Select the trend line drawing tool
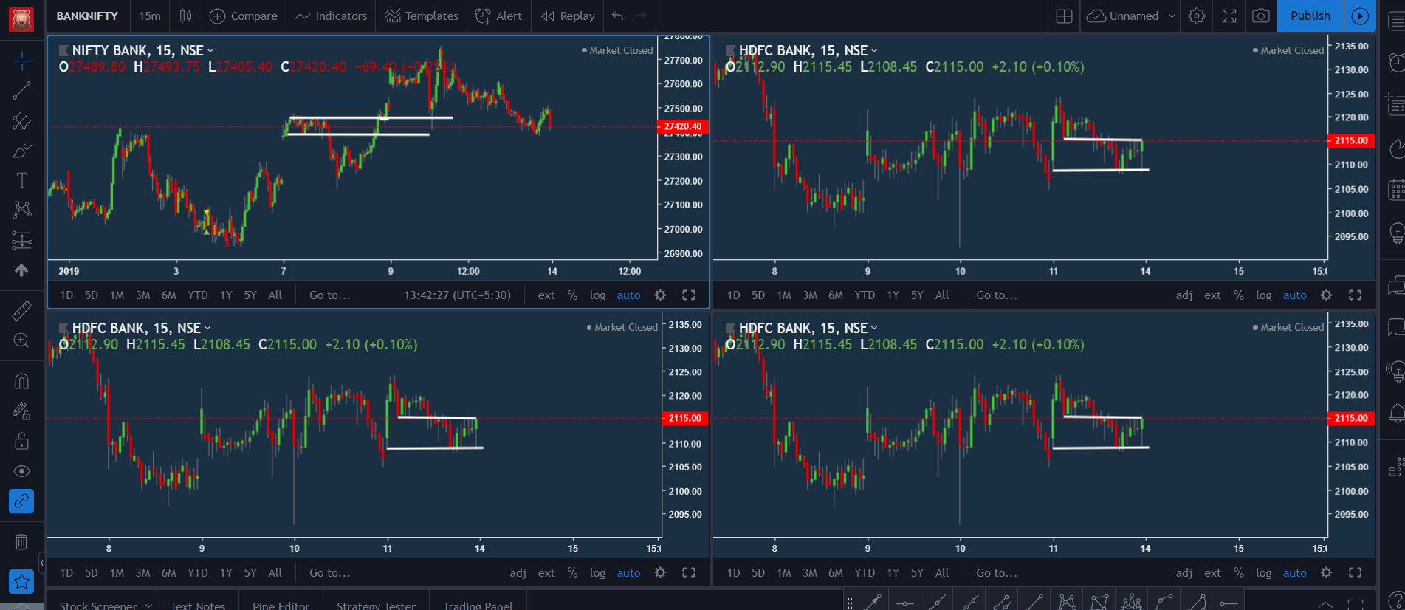The image size is (1405, 610). click(x=21, y=90)
